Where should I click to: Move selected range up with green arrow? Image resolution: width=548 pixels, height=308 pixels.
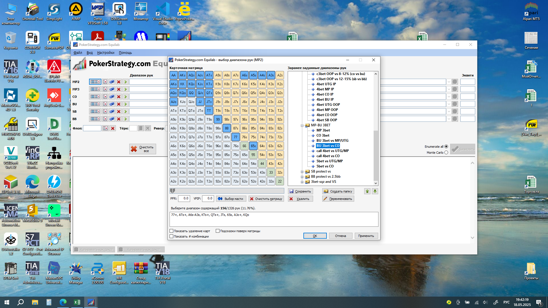(367, 191)
